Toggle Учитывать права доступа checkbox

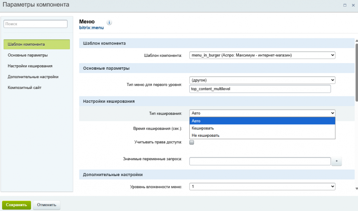click(192, 142)
